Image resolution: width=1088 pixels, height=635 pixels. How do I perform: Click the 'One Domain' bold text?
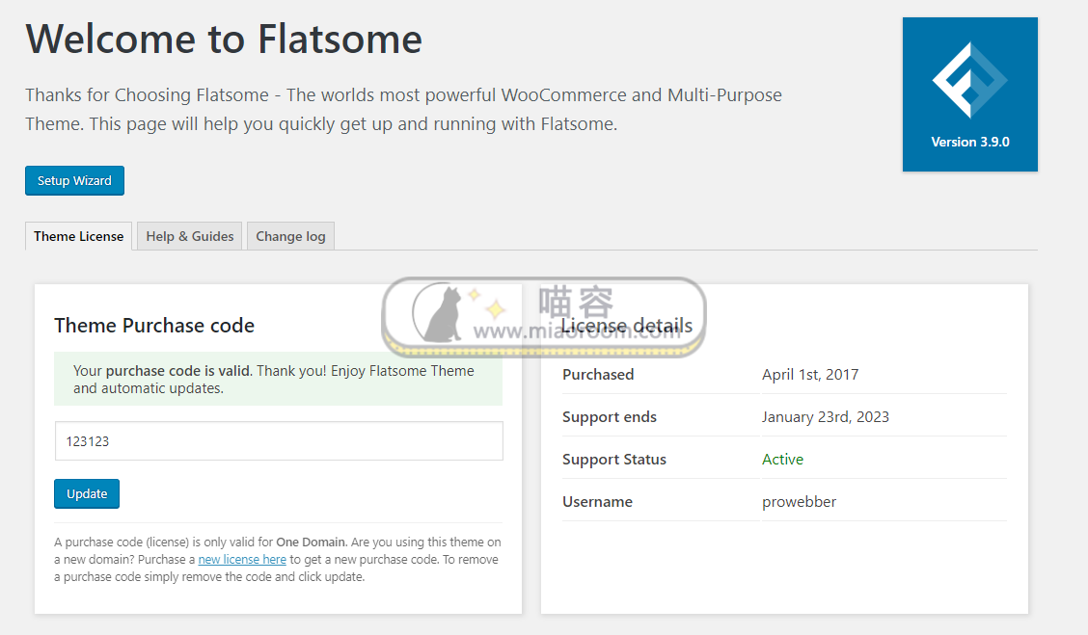[x=311, y=542]
